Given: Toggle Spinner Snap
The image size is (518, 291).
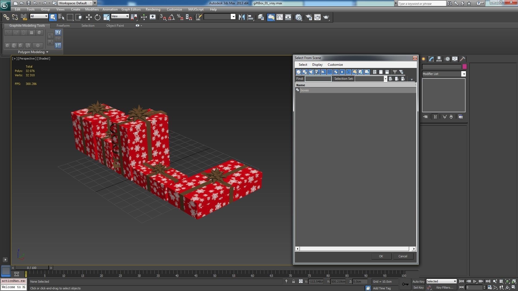Looking at the screenshot, I should click(x=189, y=17).
